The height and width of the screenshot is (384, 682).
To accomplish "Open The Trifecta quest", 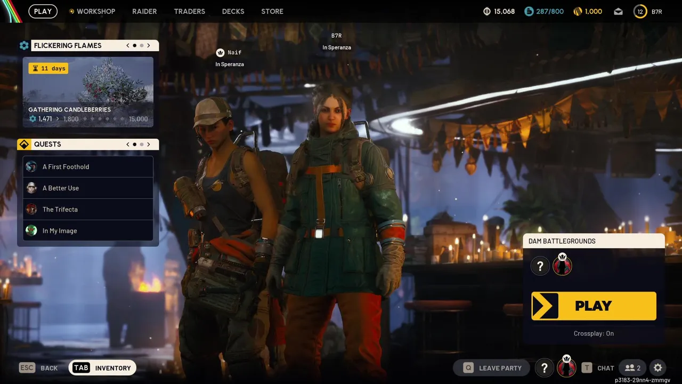I will [x=88, y=209].
